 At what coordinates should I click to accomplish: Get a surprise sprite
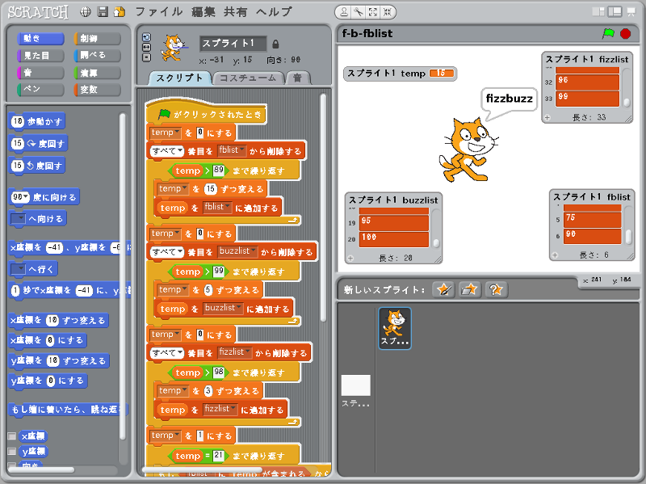coord(496,289)
